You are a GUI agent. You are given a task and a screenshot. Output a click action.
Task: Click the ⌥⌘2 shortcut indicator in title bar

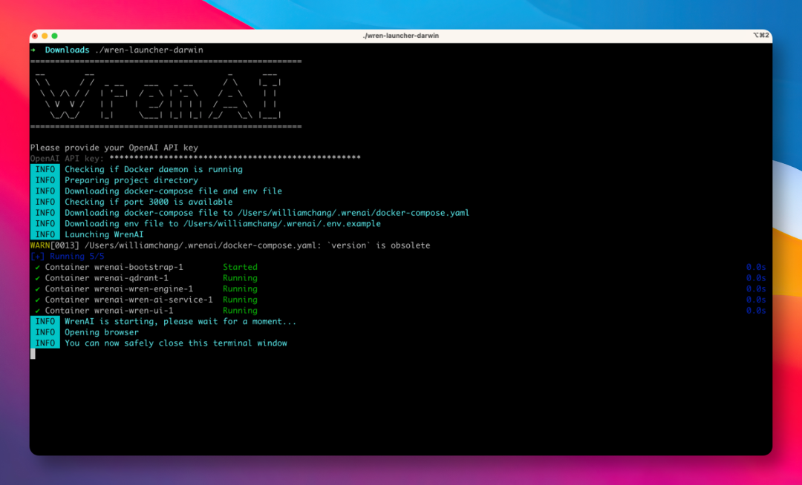tap(760, 36)
